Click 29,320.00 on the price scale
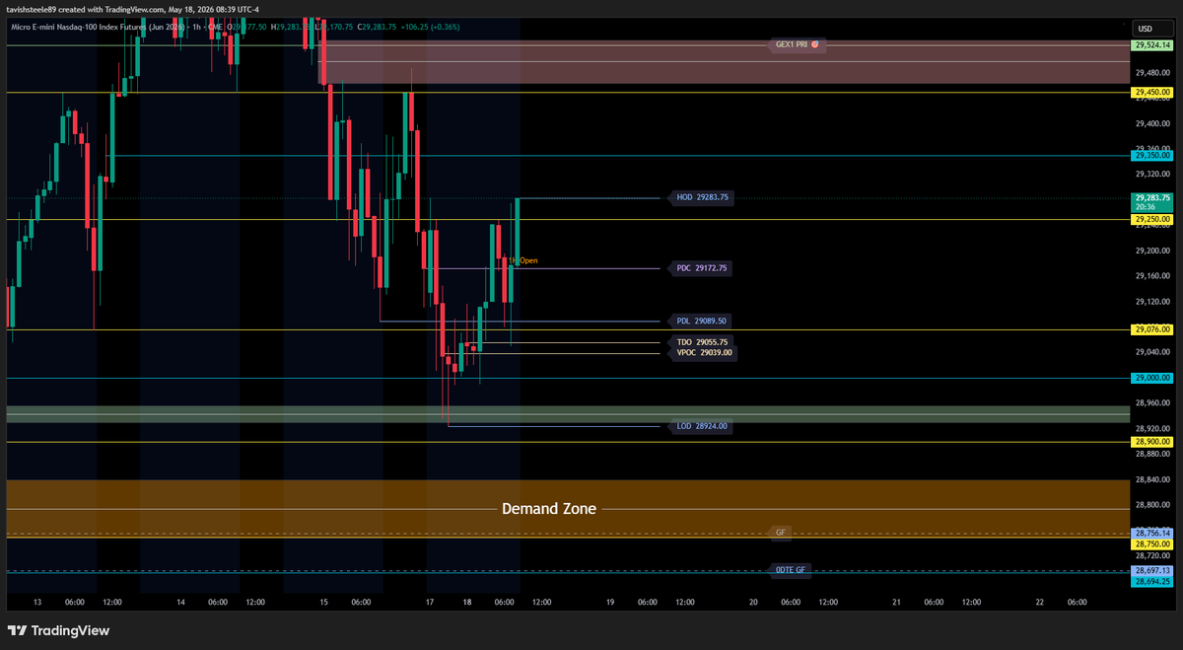The width and height of the screenshot is (1183, 650). tap(1152, 174)
